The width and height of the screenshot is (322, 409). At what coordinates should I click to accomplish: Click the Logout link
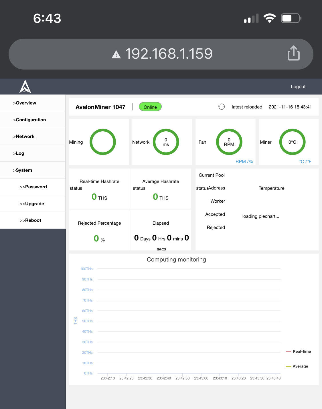(x=298, y=87)
